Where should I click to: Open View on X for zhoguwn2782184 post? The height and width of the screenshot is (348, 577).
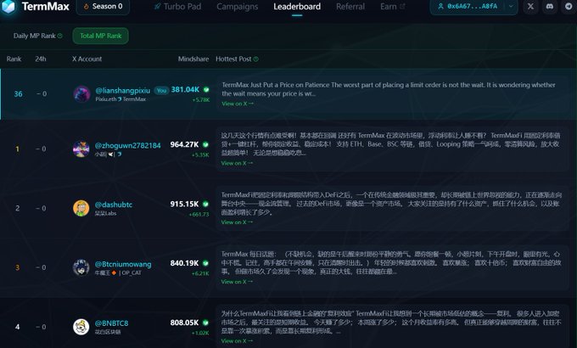pos(237,163)
